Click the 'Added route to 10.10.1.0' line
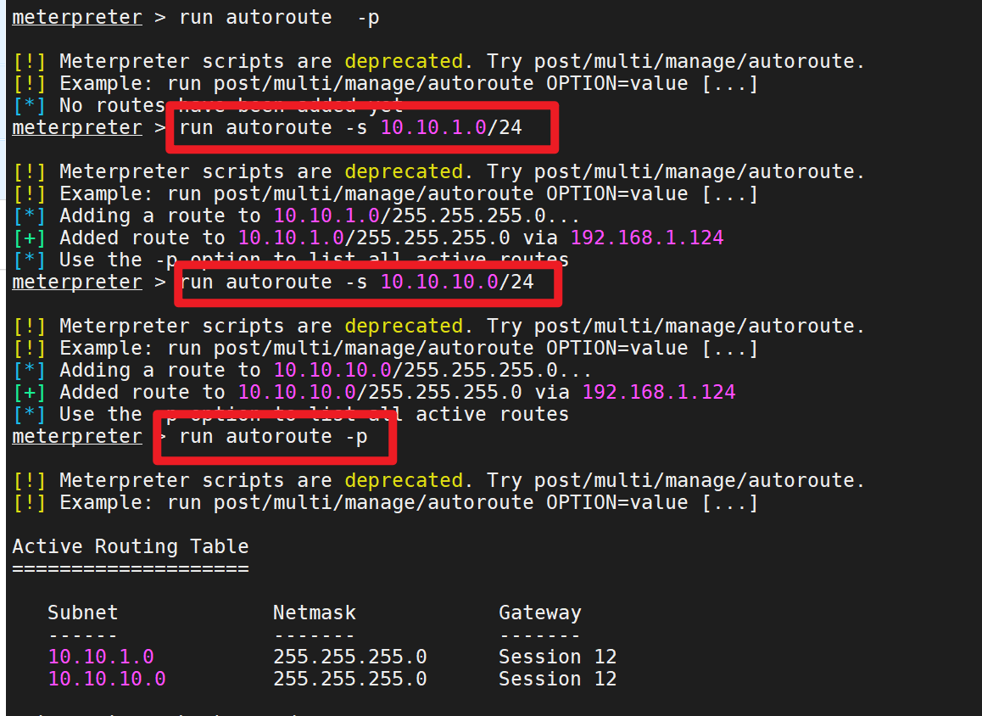Image resolution: width=982 pixels, height=716 pixels. pos(368,238)
